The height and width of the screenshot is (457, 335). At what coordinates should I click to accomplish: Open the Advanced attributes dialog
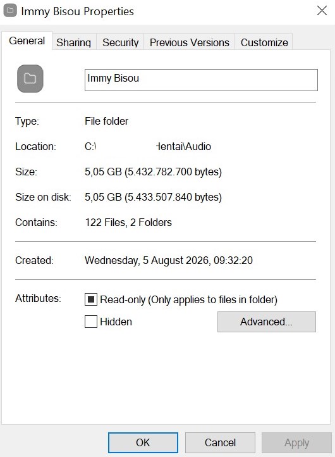click(267, 322)
